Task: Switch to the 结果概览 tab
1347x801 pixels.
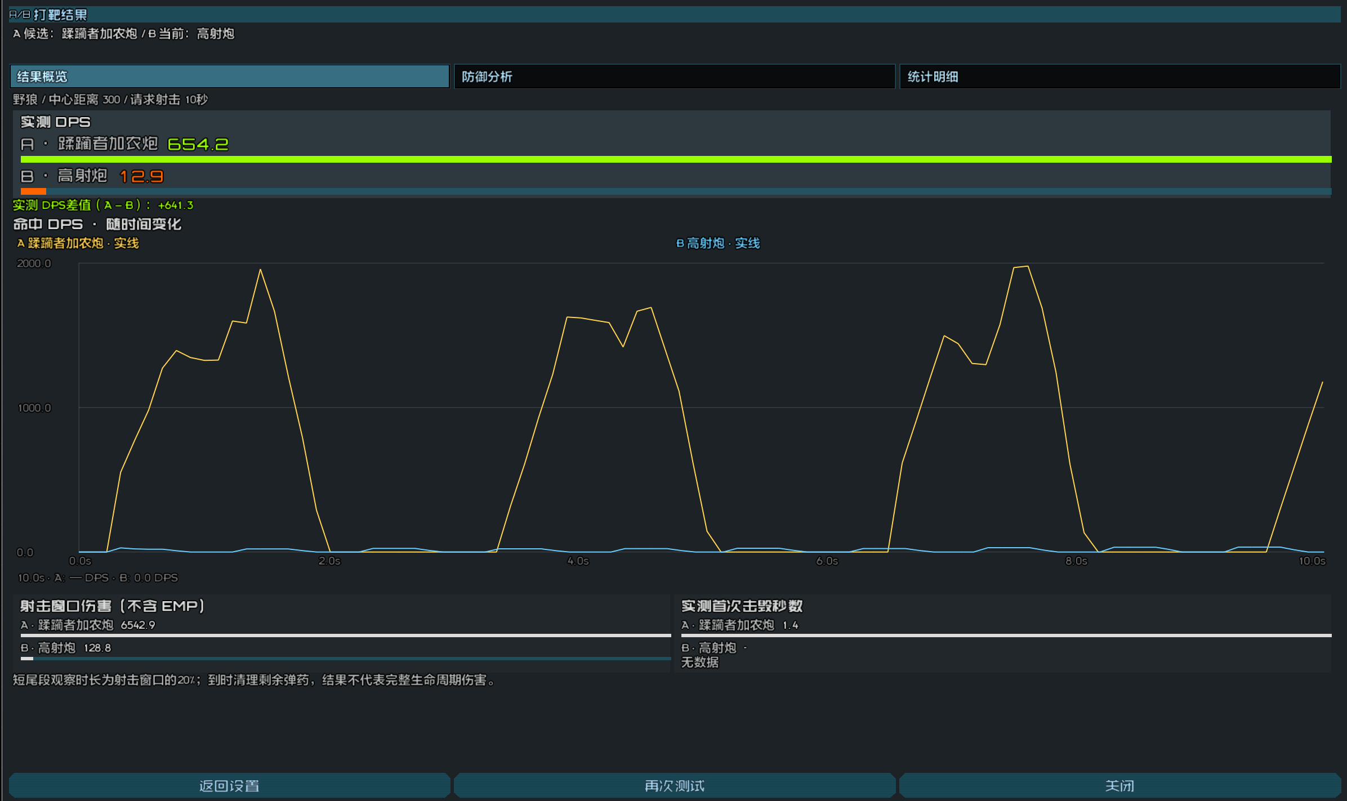Action: [x=229, y=77]
